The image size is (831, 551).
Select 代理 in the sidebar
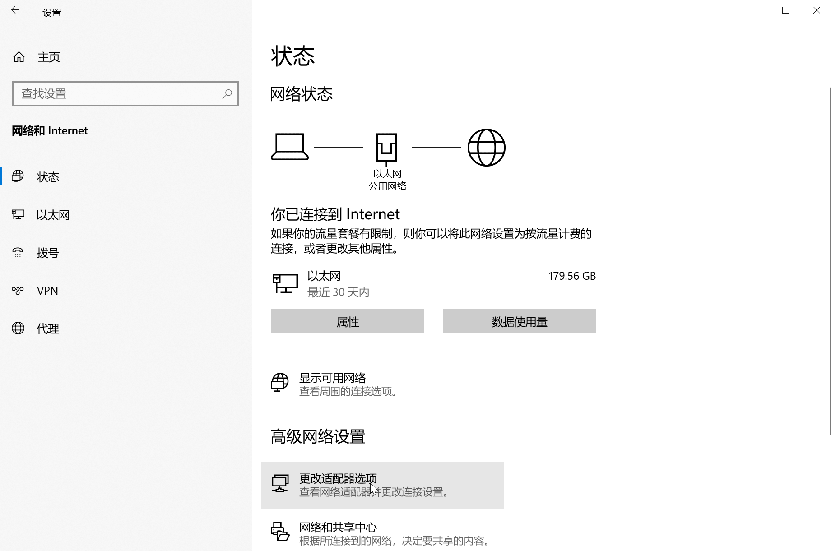(48, 329)
